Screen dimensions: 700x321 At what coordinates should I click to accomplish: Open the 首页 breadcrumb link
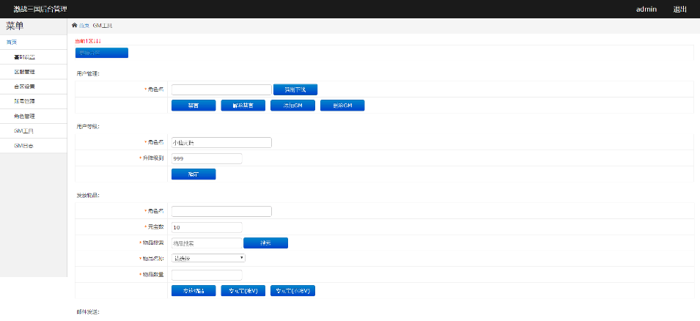[x=84, y=25]
